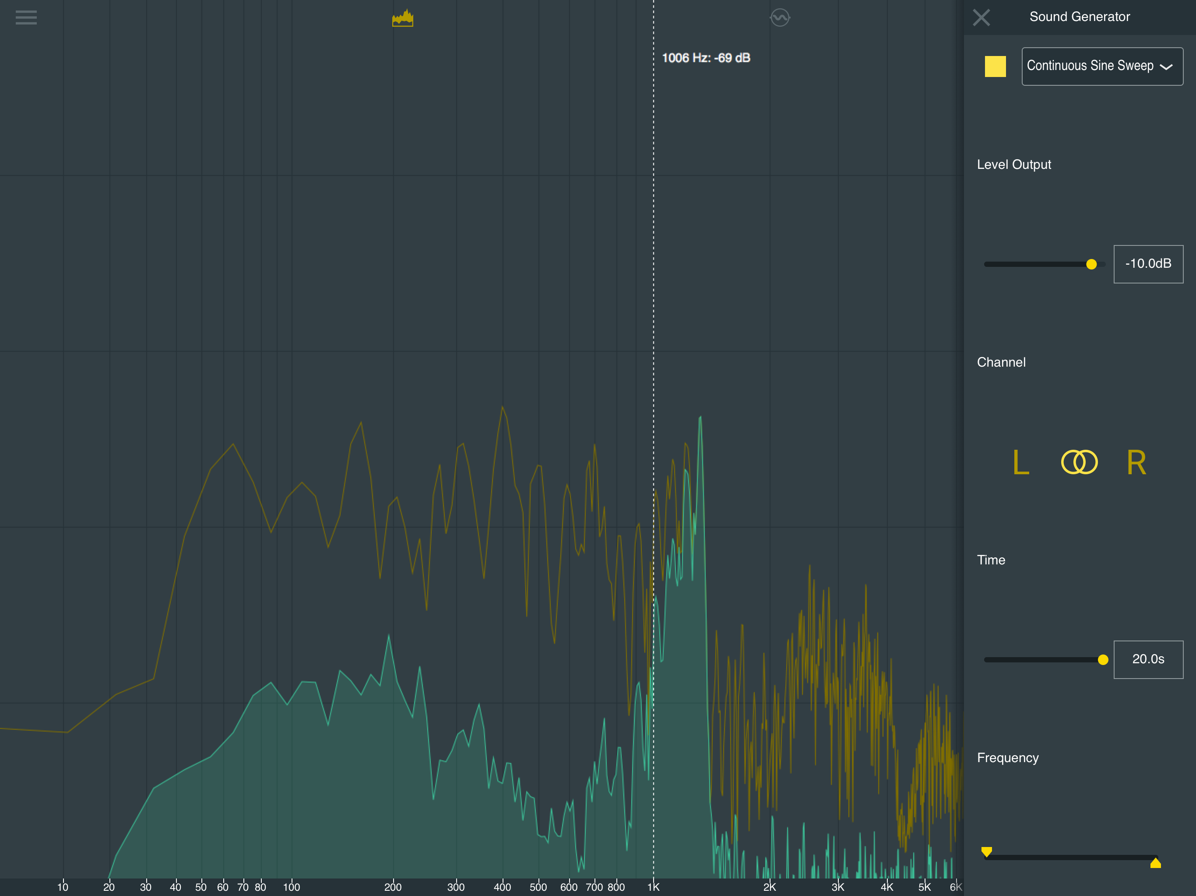Click the dropdown chevron arrow
This screenshot has width=1196, height=896.
point(1166,67)
